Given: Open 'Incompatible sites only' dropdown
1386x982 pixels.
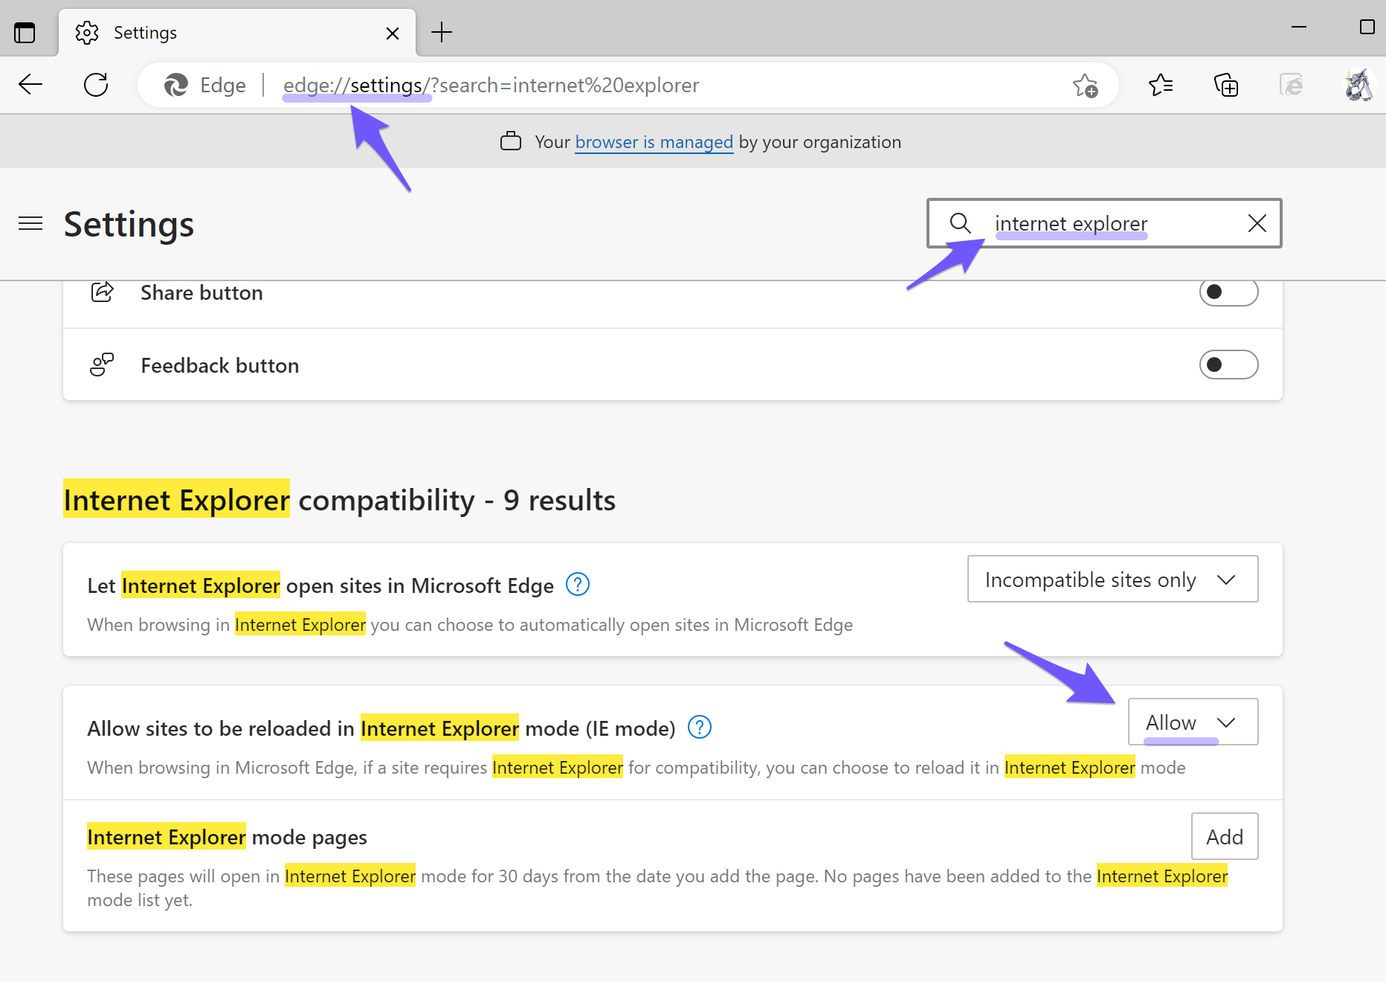Looking at the screenshot, I should tap(1112, 579).
